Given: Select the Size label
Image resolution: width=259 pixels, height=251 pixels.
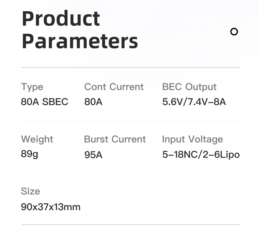Looking at the screenshot, I should [30, 191].
